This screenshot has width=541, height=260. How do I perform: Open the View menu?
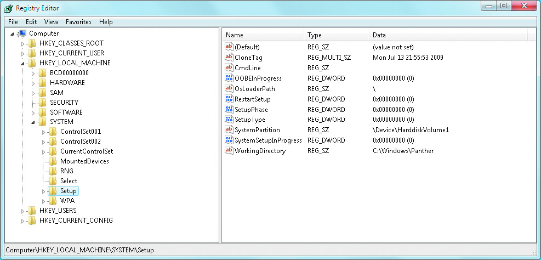(x=51, y=22)
